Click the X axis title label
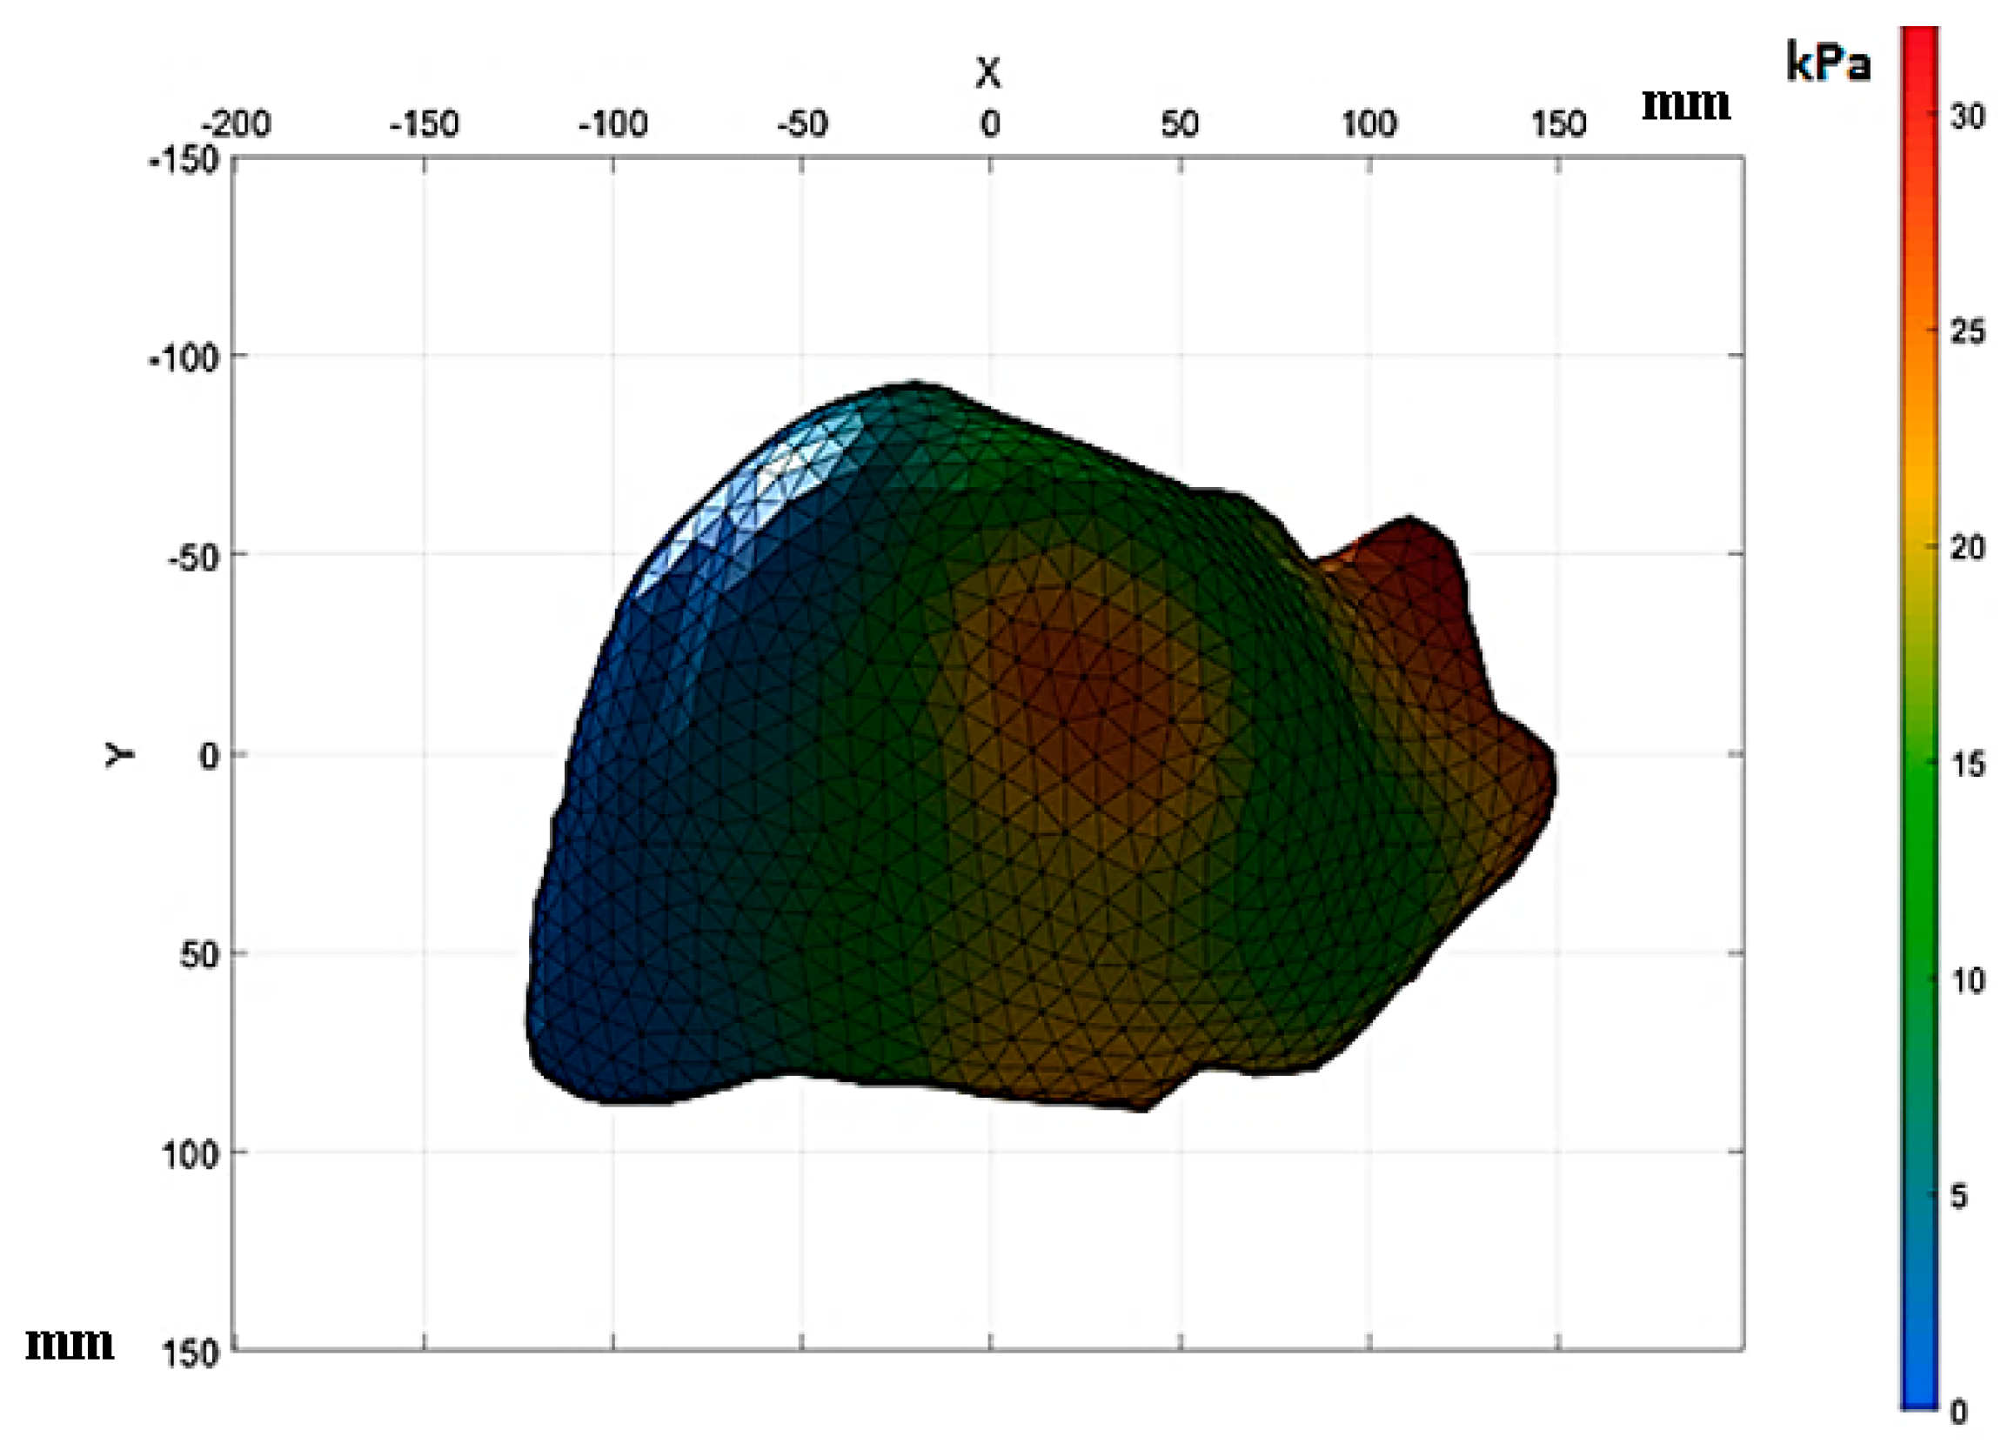 [988, 72]
